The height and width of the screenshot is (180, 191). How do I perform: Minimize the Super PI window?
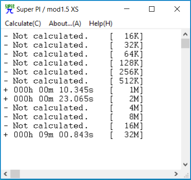pyautogui.click(x=127, y=9)
